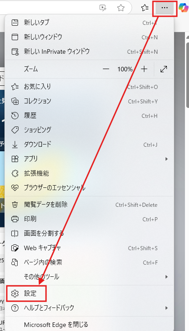Screen dimensions: 189x331
Task: Enter full screen with diagonal arrows icon
Action: point(164,69)
